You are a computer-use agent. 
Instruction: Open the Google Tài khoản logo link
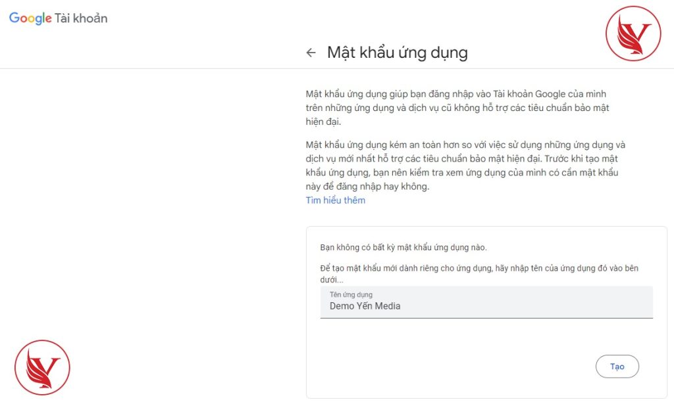coord(58,18)
